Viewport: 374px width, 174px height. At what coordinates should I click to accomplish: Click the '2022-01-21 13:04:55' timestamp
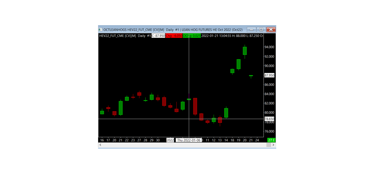click(216, 36)
